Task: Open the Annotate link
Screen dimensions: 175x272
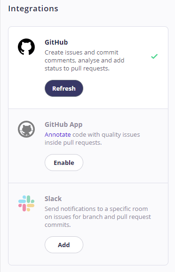Action: point(58,135)
